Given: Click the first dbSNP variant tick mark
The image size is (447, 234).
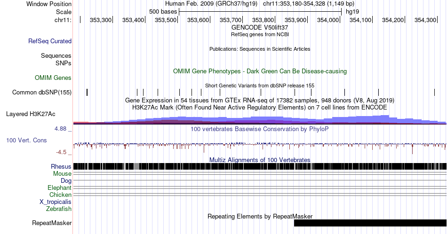Looking at the screenshot, I should tap(87, 92).
